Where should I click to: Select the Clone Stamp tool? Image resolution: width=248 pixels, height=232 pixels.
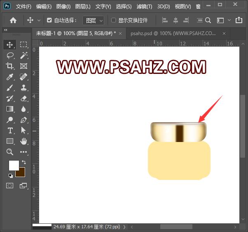point(23,88)
